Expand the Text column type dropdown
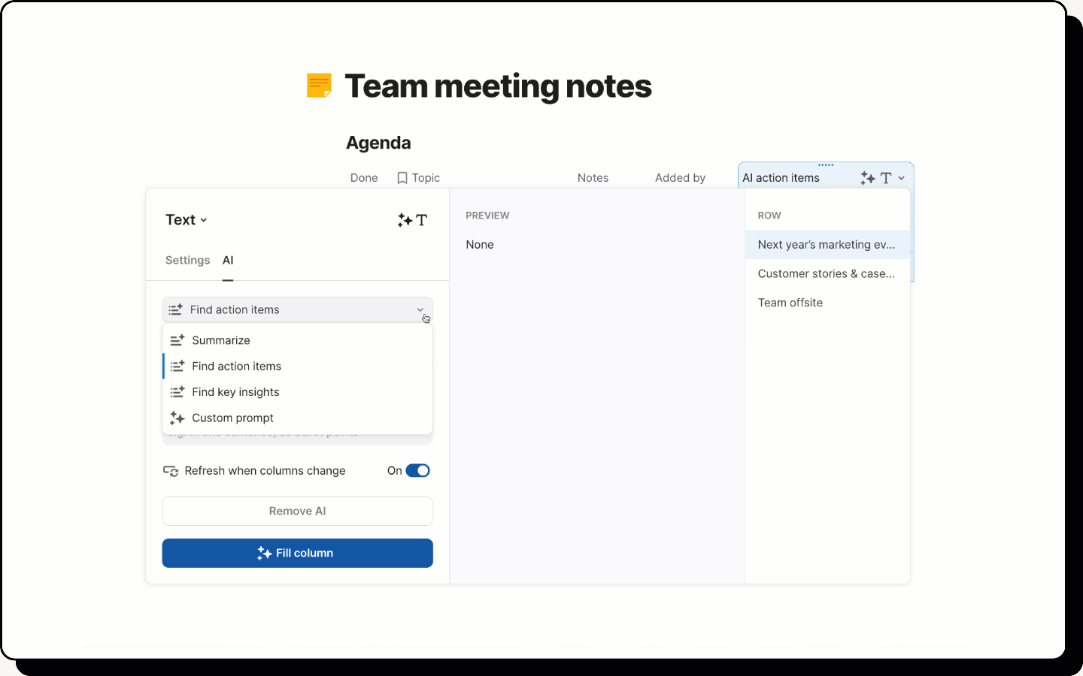The width and height of the screenshot is (1083, 676). (x=187, y=220)
